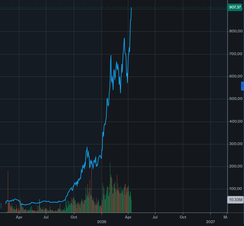Viewport: 244px width, 226px height.
Task: Click the 400.00 price axis label
Action: [236, 121]
